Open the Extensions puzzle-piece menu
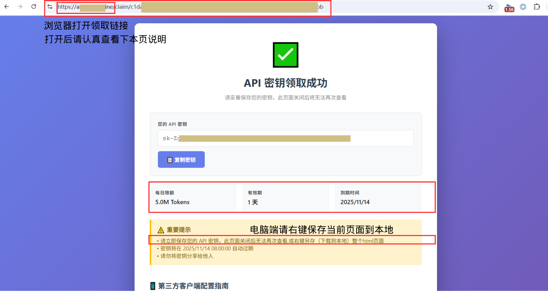Viewport: 548px width, 308px height. coord(537,7)
